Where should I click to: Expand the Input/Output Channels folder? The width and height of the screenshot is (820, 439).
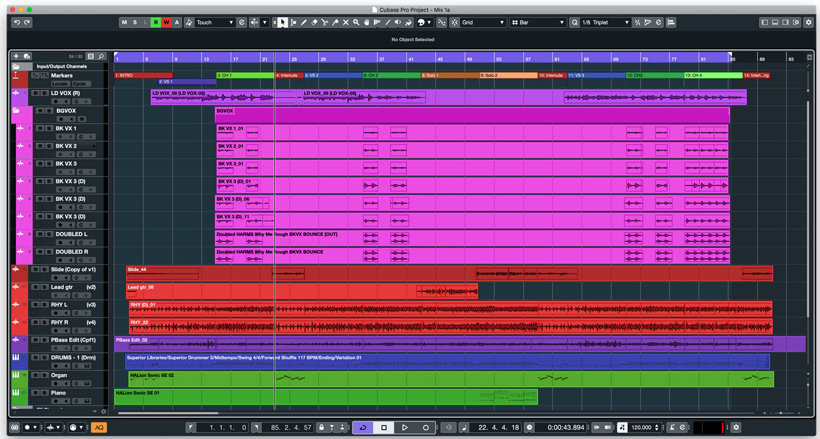tap(16, 66)
